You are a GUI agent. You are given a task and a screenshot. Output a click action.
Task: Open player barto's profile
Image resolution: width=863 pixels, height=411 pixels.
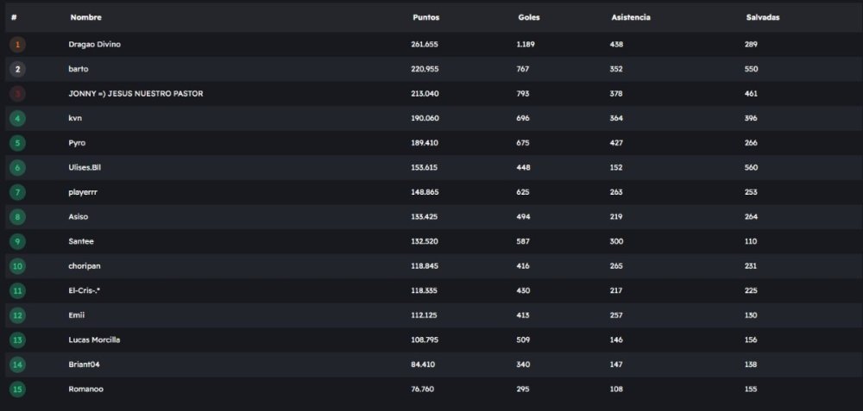coord(79,69)
